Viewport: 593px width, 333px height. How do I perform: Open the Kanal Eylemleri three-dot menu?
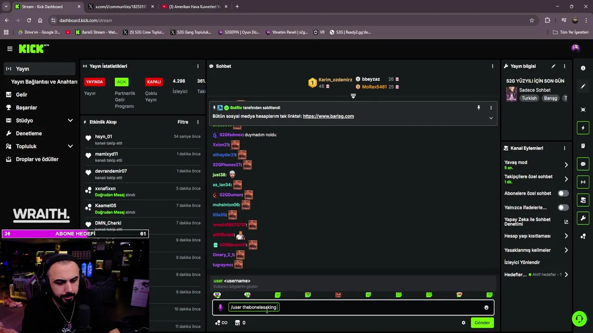[564, 148]
